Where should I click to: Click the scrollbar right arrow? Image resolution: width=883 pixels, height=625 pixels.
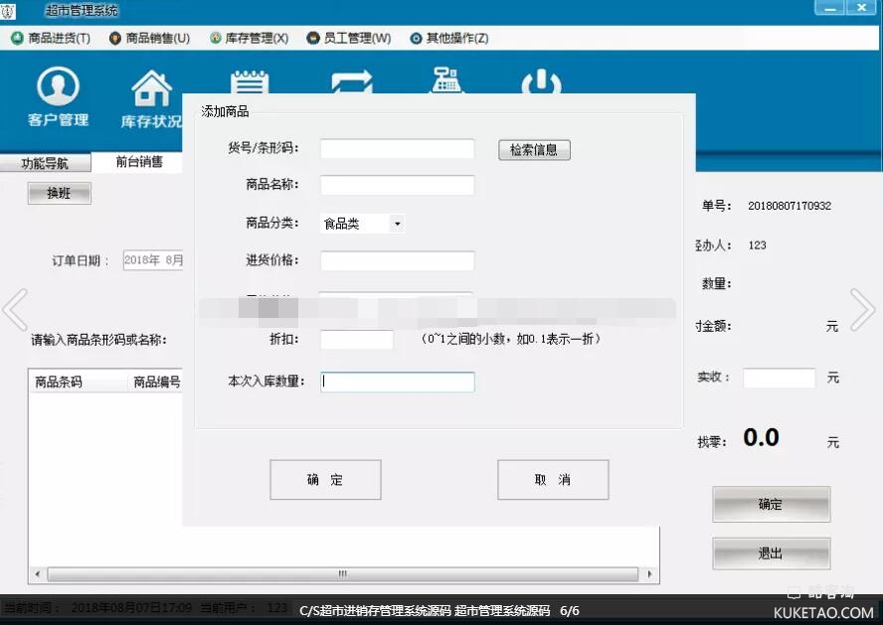pyautogui.click(x=650, y=573)
